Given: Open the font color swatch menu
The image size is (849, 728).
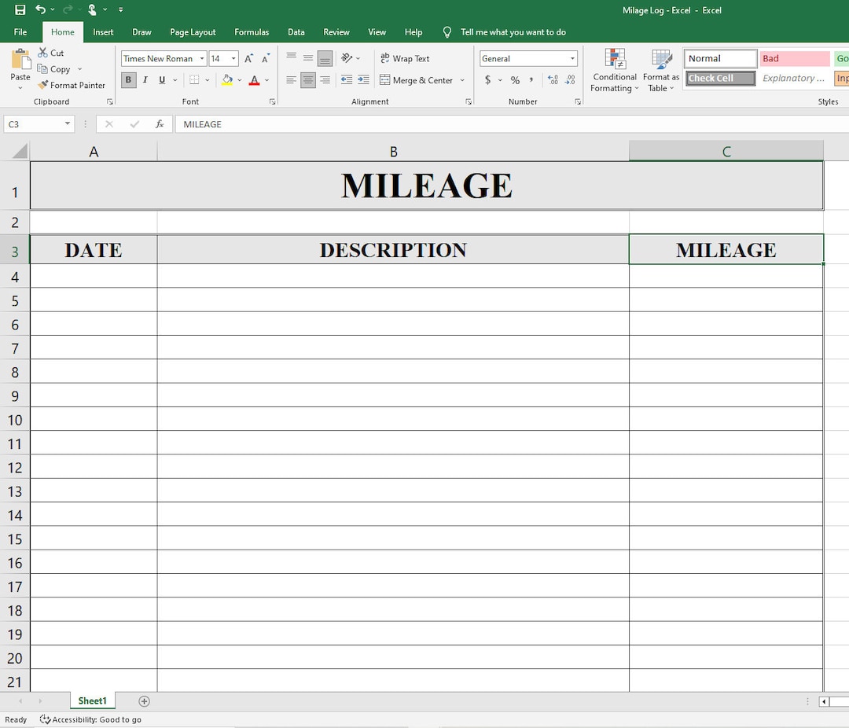Looking at the screenshot, I should click(265, 80).
